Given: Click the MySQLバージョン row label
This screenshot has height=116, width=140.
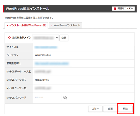Looking at the screenshot, I should (17, 80).
